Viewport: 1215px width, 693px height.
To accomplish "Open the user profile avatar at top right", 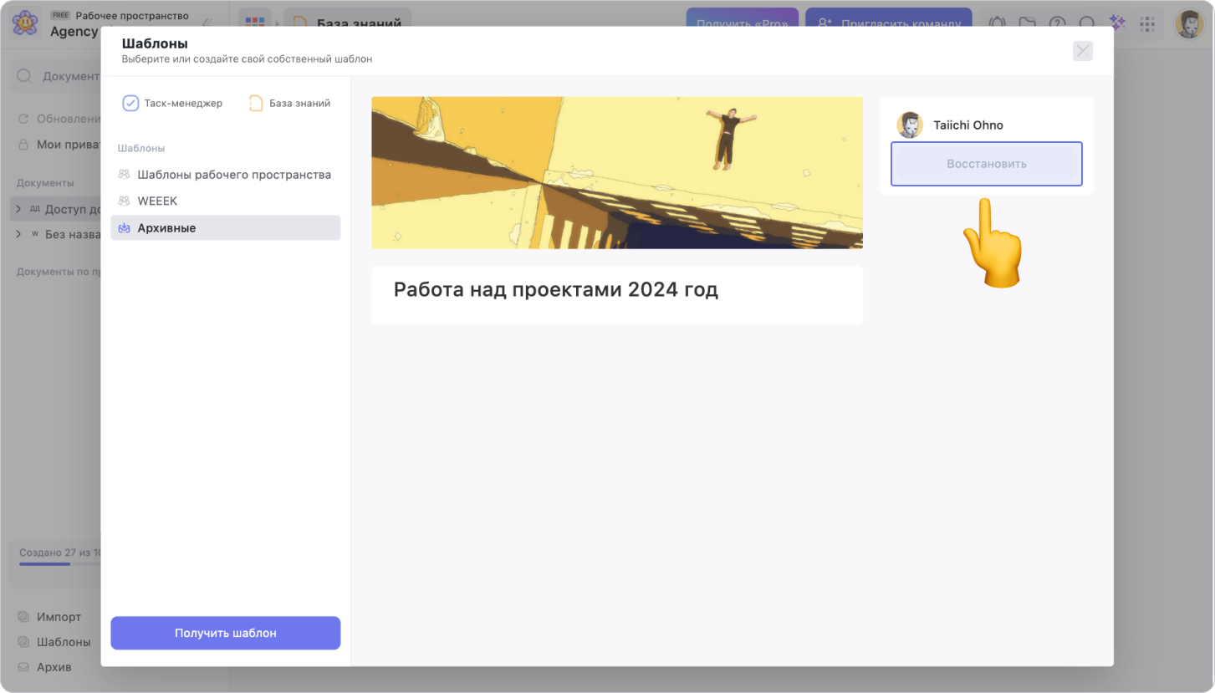I will coord(1189,24).
